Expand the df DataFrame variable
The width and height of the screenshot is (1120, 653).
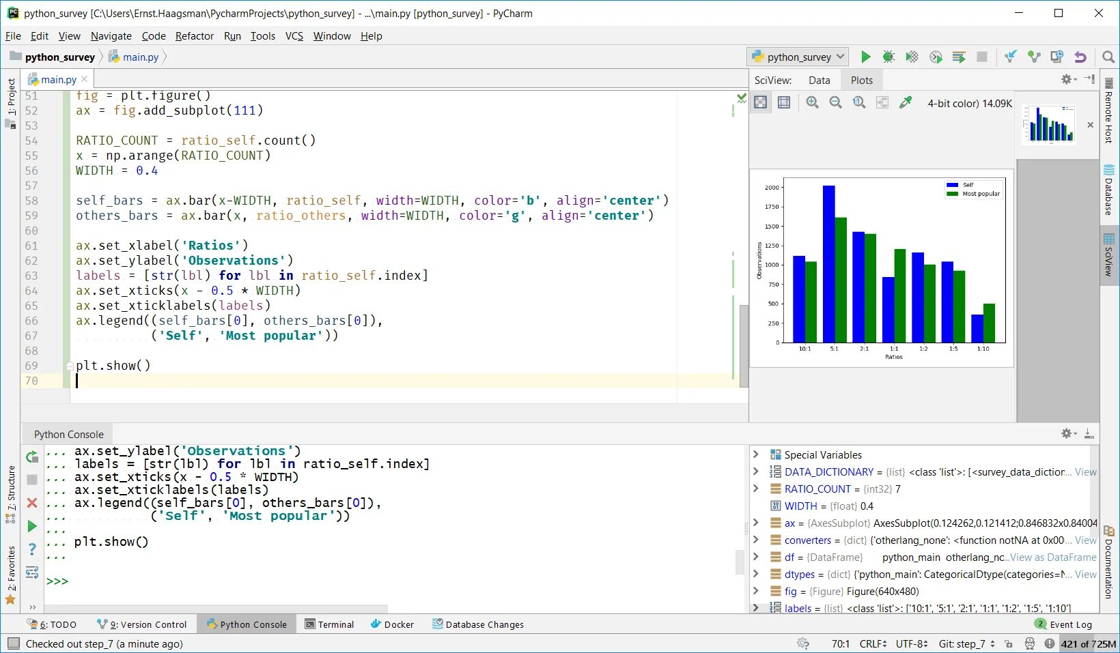click(755, 556)
